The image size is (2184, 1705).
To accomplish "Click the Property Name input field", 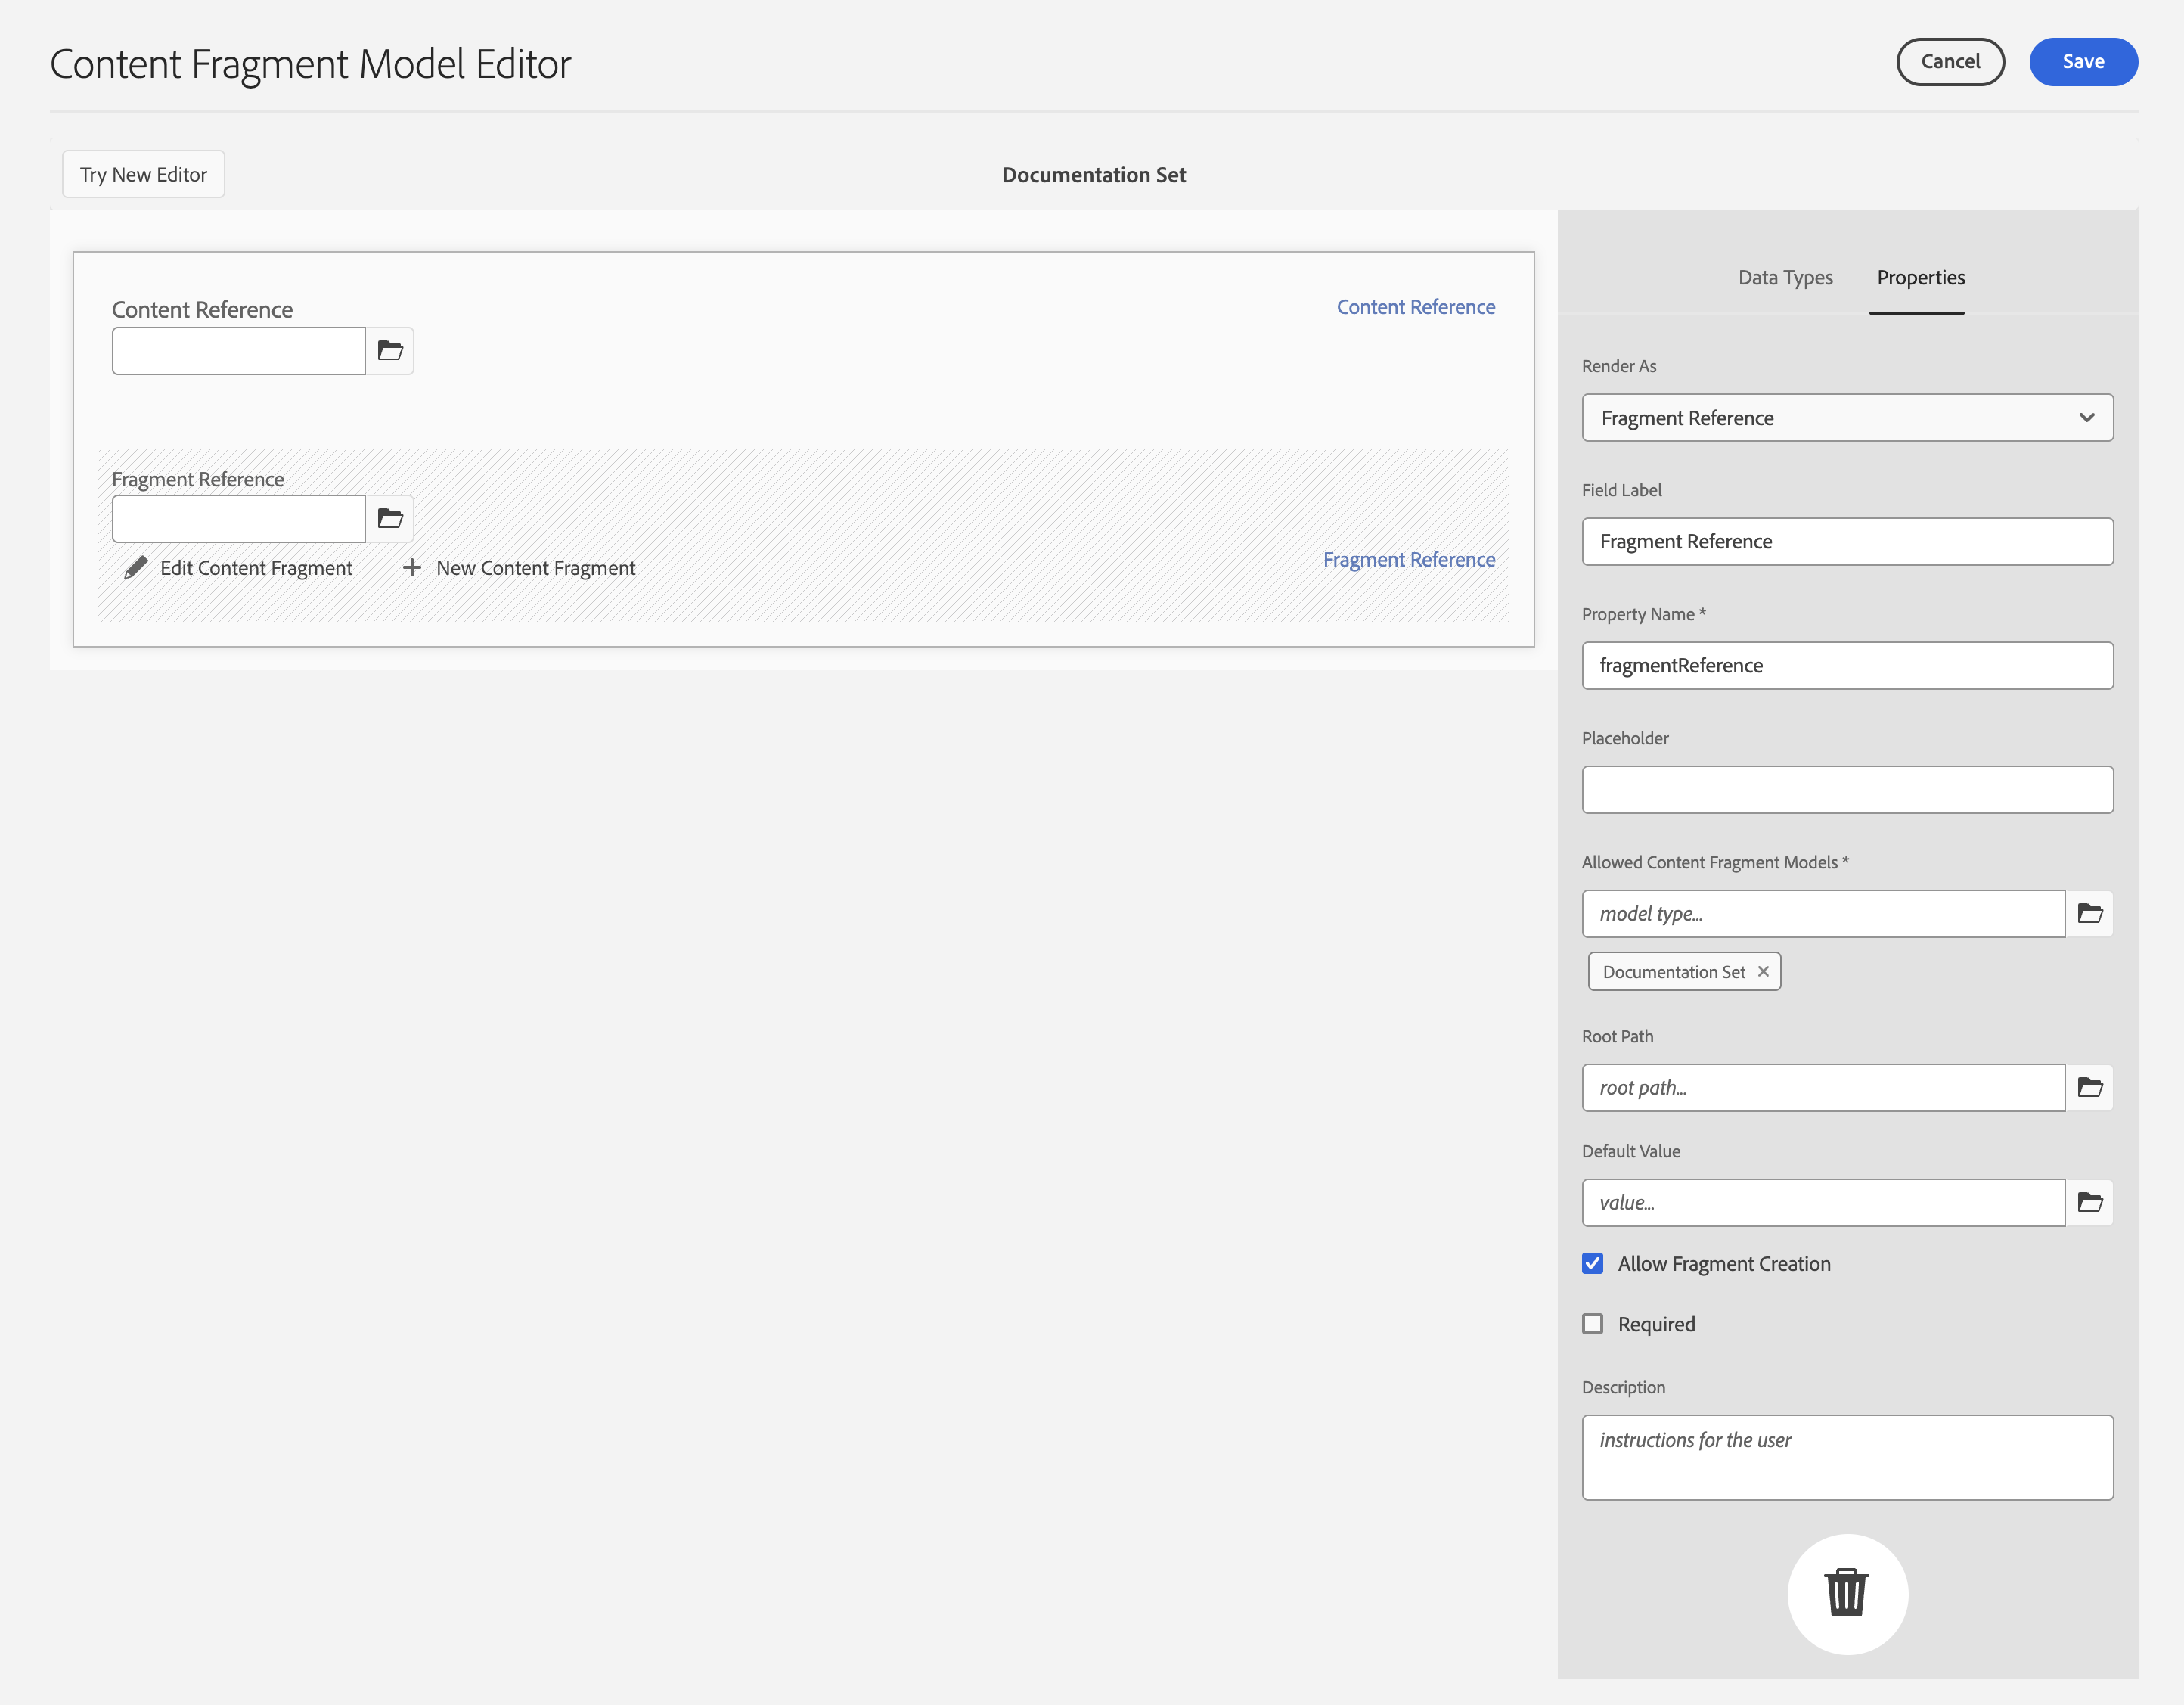I will click(x=1847, y=666).
